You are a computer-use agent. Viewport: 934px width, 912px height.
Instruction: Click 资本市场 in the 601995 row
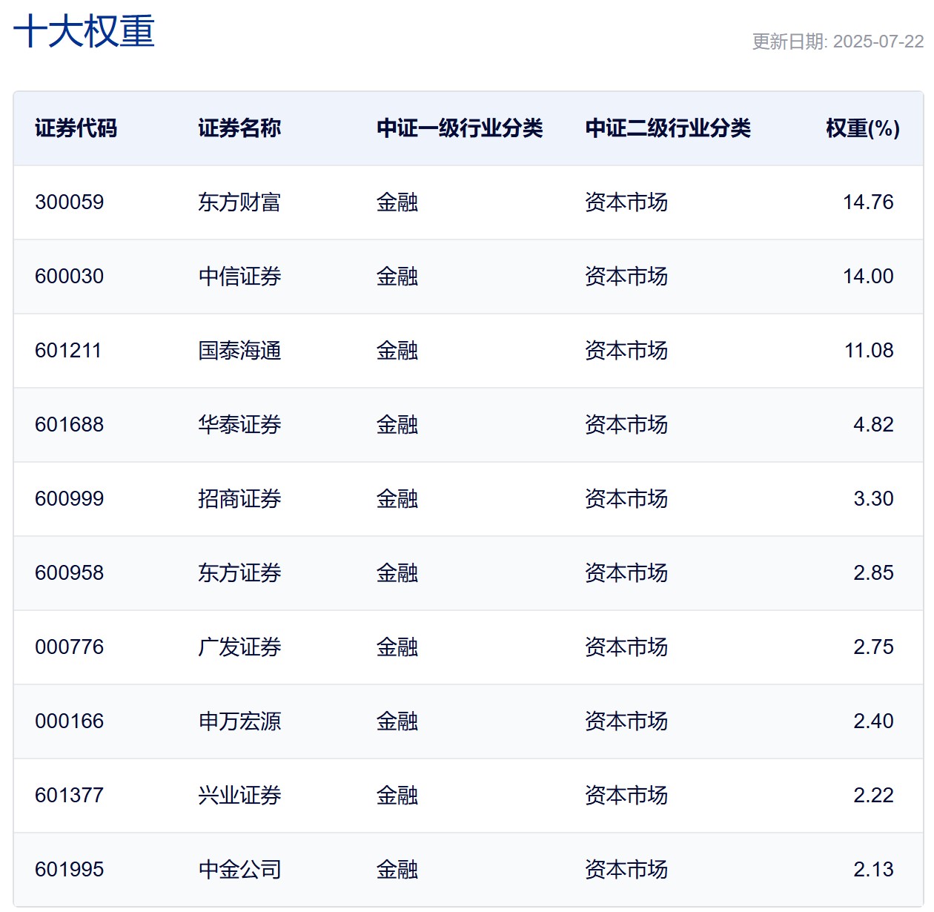(626, 870)
